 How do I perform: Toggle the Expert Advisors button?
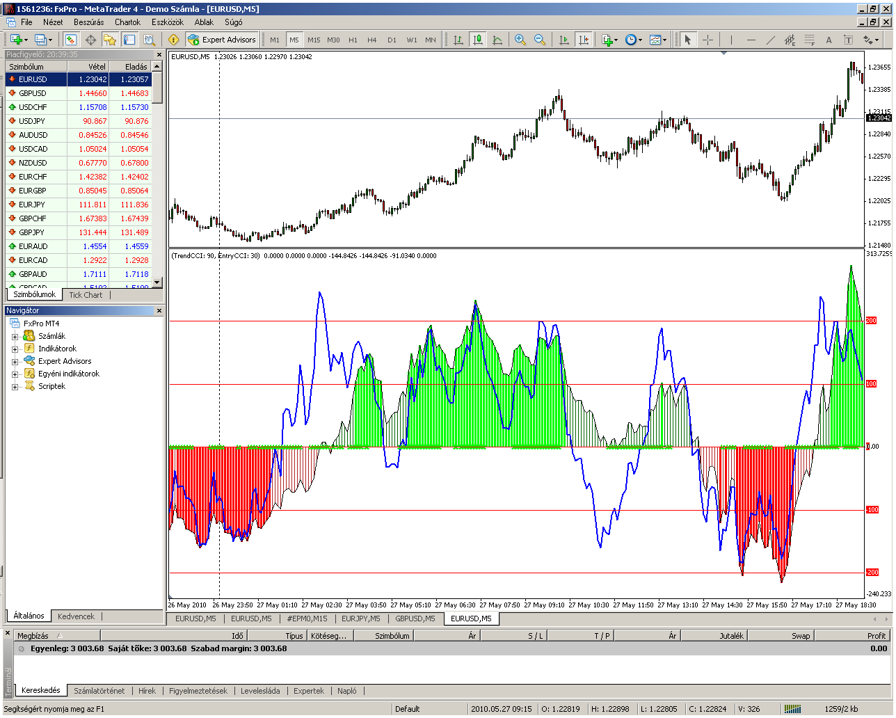[x=223, y=40]
